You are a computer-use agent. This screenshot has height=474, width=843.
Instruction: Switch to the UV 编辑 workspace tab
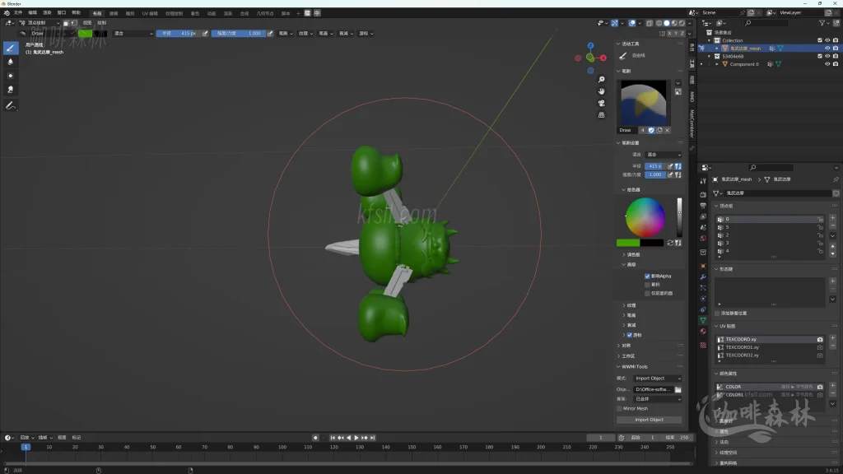click(x=150, y=13)
